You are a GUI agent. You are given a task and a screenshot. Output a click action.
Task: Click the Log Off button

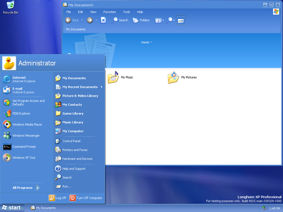tap(58, 198)
